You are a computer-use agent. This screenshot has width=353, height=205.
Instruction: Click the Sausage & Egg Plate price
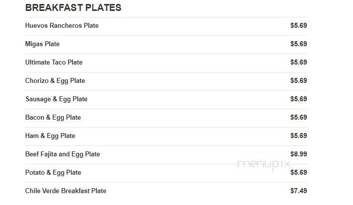(298, 99)
